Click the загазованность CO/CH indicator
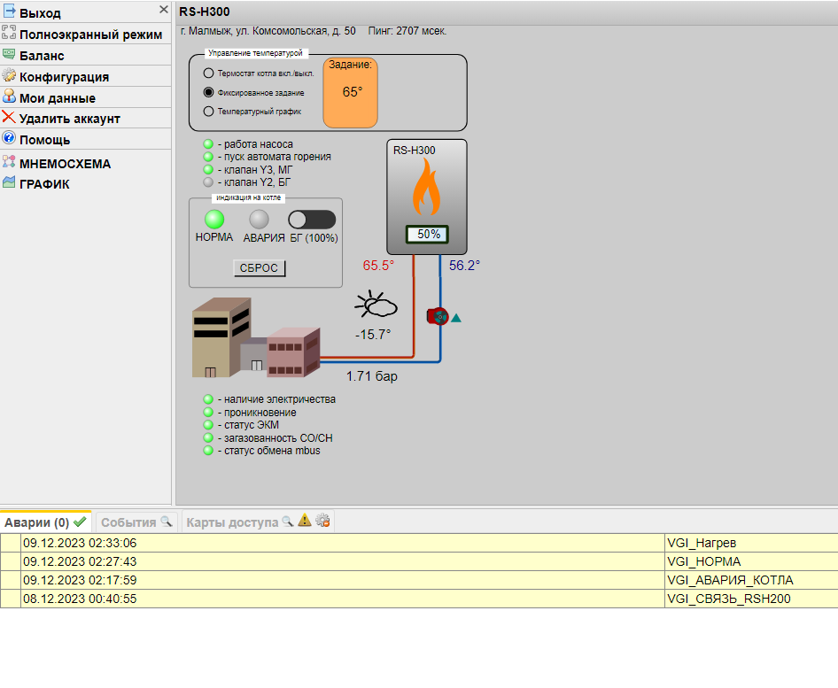This screenshot has height=688, width=838. coord(208,438)
